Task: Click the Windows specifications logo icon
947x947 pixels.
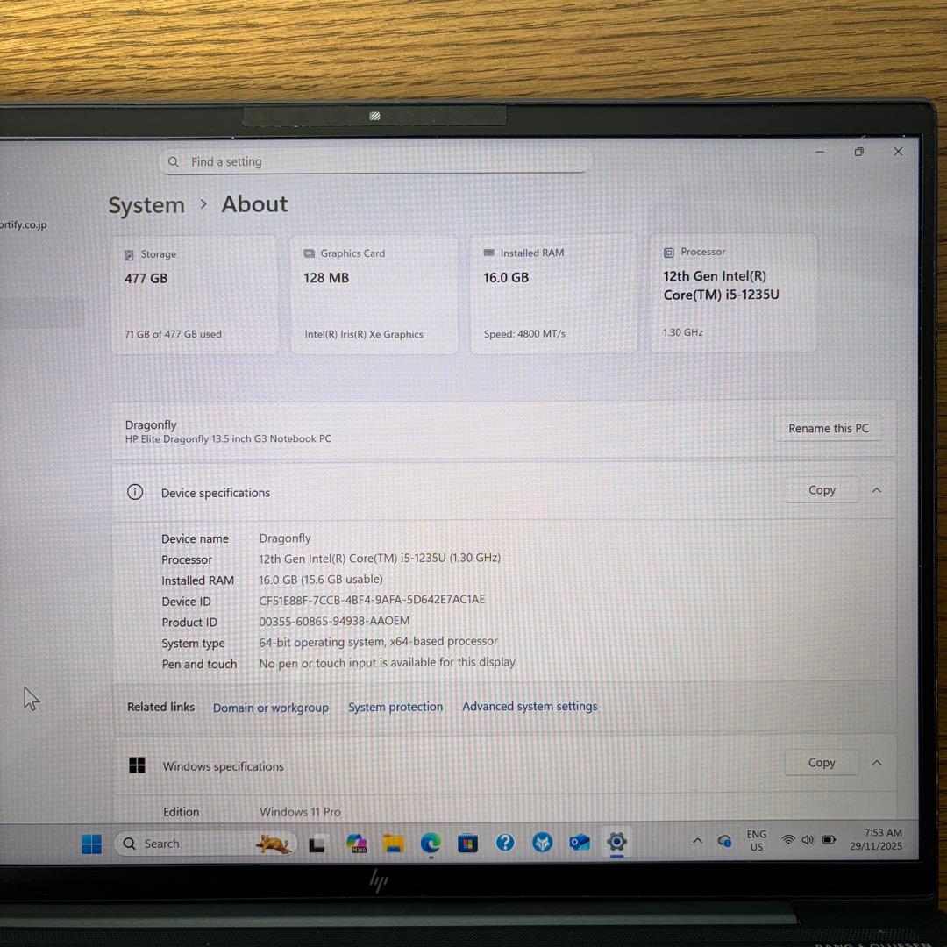Action: [x=137, y=765]
